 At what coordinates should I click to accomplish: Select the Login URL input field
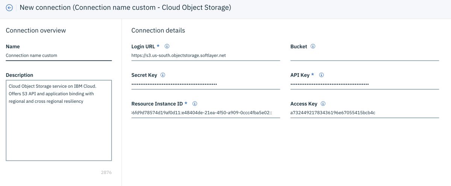coord(206,55)
